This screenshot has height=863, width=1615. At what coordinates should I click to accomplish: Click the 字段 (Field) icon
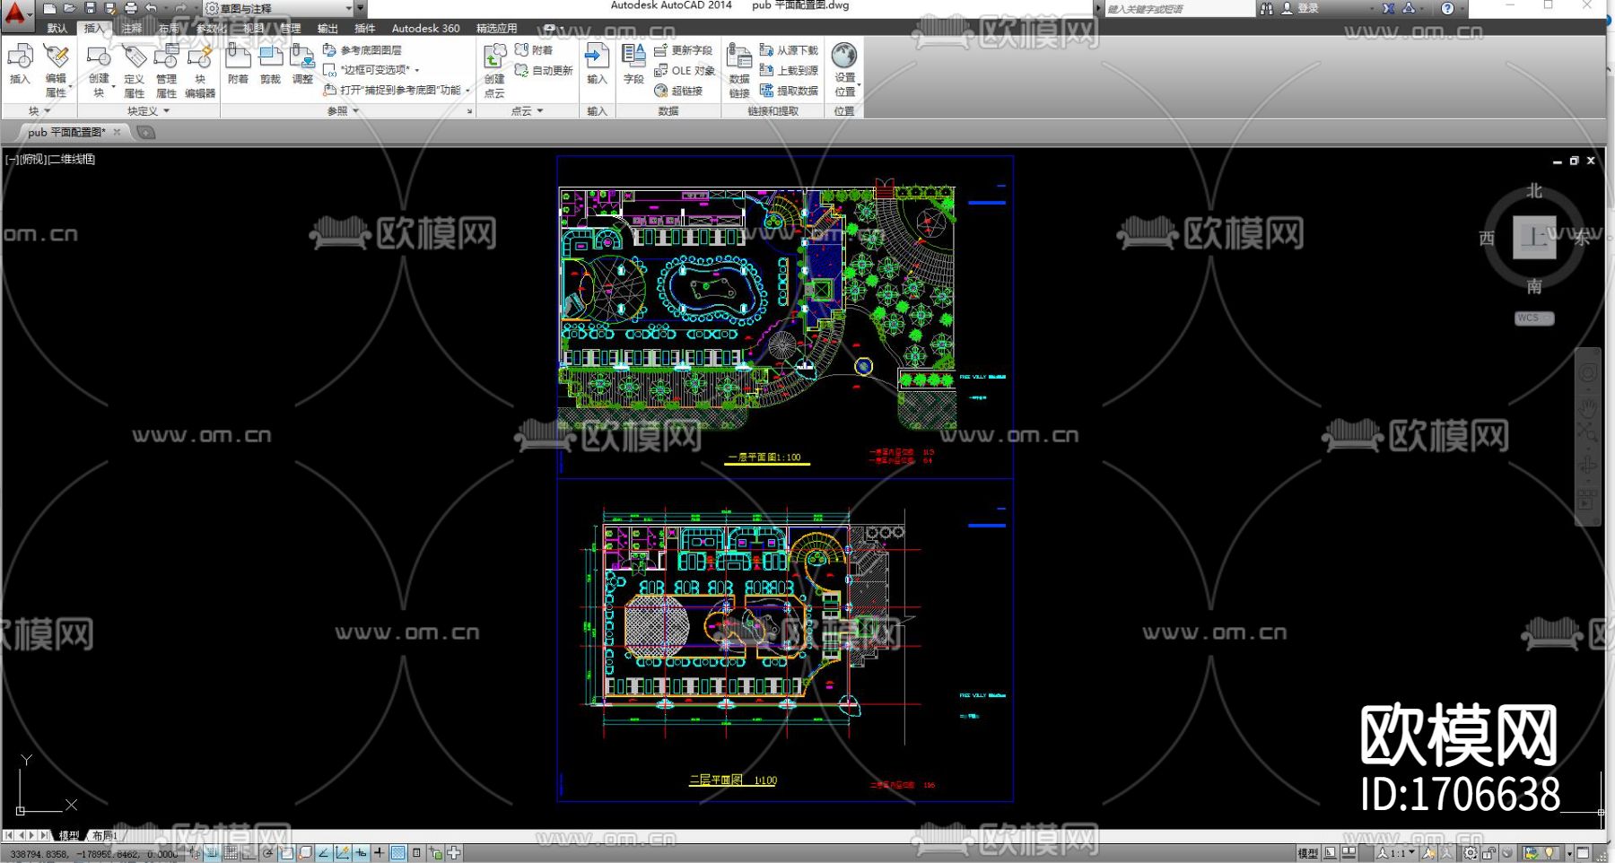pos(633,64)
